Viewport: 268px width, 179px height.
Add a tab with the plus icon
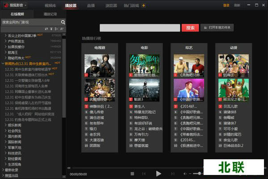click(x=144, y=5)
